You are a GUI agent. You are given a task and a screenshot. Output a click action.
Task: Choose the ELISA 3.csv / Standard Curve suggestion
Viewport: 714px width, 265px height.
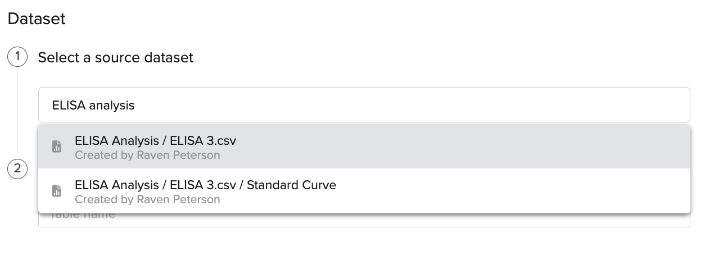coord(364,191)
